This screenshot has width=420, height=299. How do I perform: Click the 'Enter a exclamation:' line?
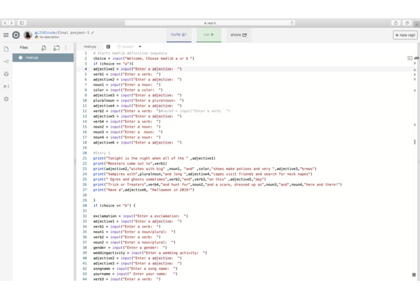(141, 216)
